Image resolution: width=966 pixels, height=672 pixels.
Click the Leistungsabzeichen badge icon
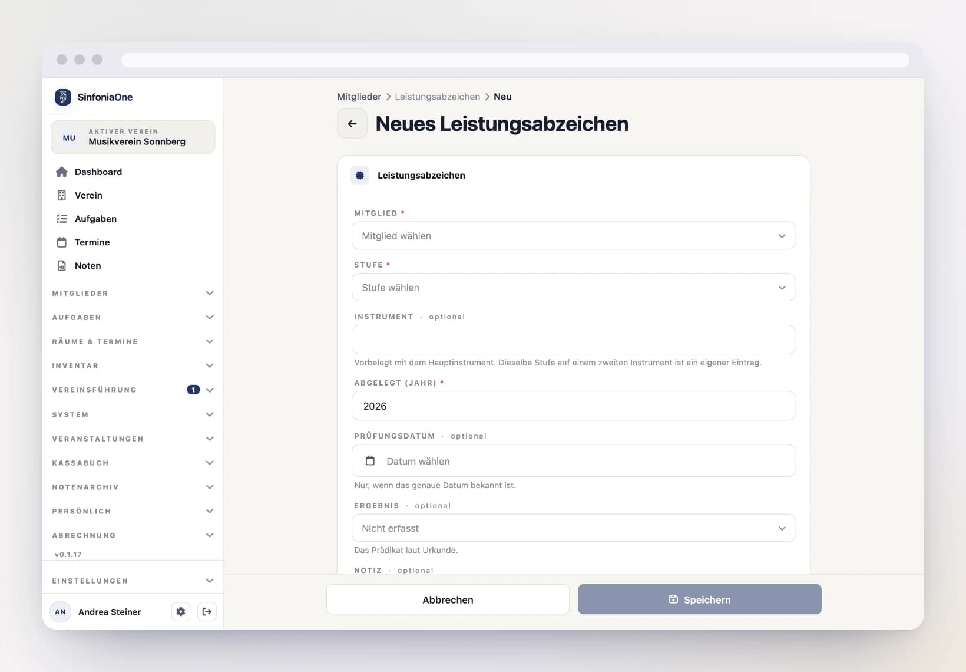point(360,175)
